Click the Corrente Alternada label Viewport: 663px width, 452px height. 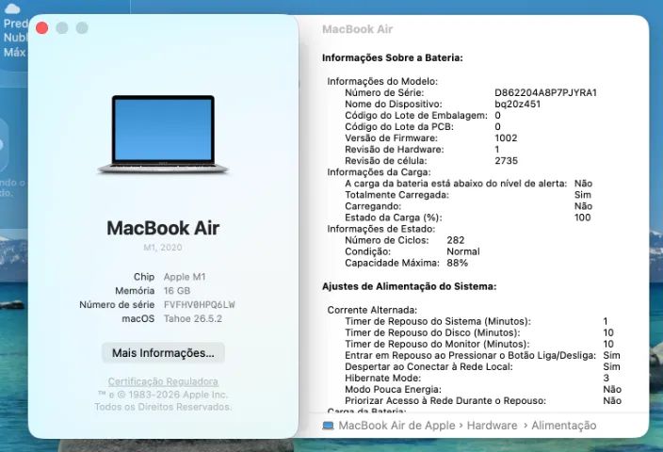(372, 310)
